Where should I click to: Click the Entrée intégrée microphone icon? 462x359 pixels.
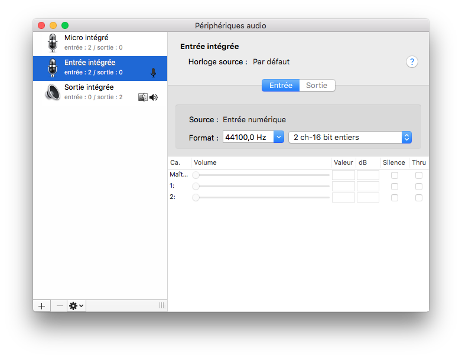53,68
